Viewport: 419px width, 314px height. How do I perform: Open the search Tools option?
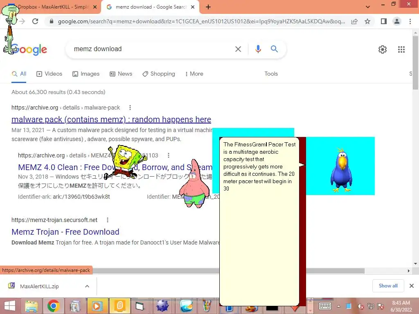tap(271, 74)
